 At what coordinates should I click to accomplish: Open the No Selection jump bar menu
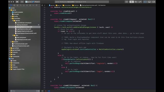tap(102, 5)
